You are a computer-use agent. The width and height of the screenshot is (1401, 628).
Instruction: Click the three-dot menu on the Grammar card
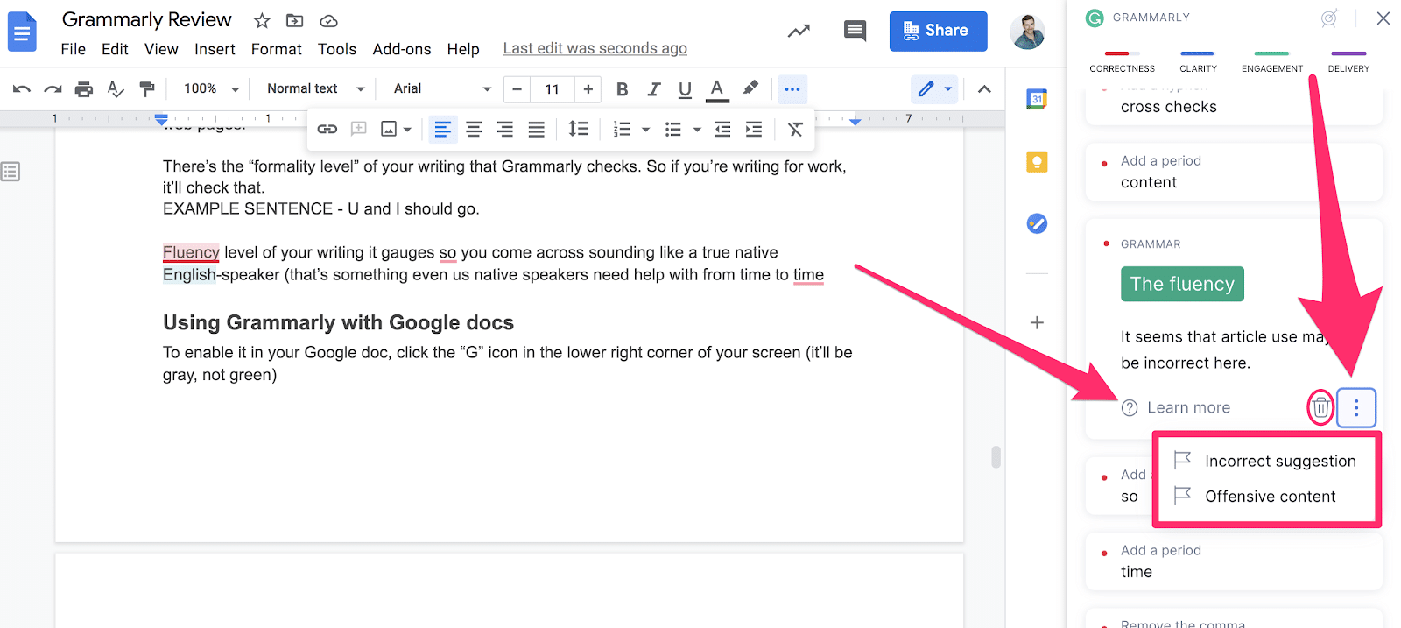1356,407
